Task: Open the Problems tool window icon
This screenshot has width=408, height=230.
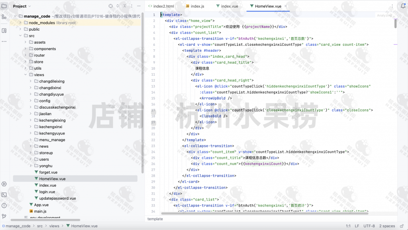Action: [4, 205]
